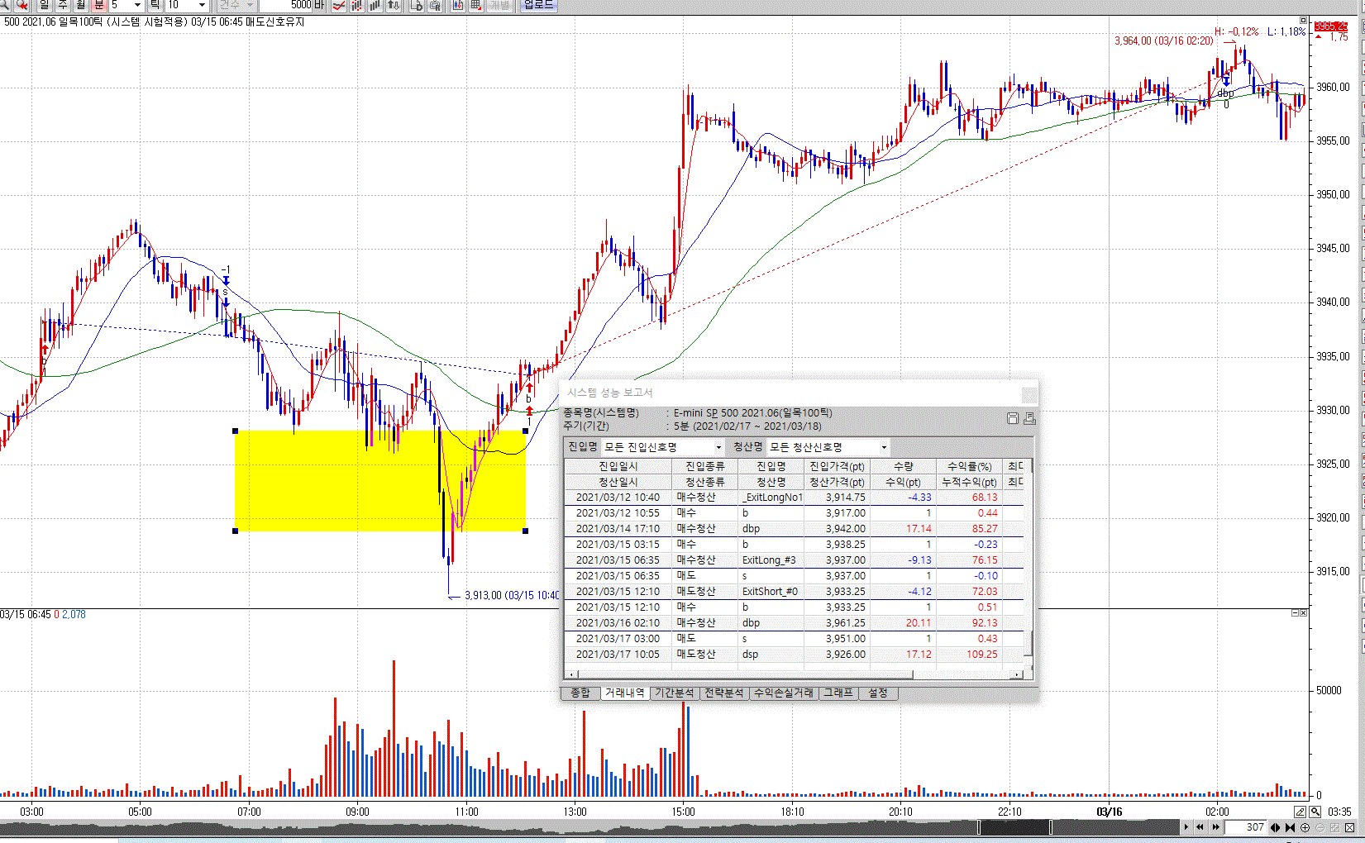
Task: Click the left handle of chart range slider
Action: click(980, 827)
